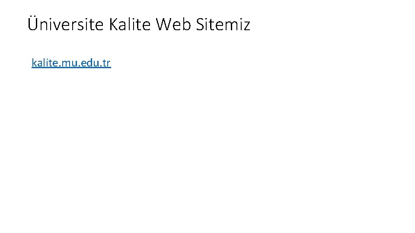Viewport: 415px width, 233px height.
Task: Click the word "Sitemiz" in the title
Action: pos(223,25)
